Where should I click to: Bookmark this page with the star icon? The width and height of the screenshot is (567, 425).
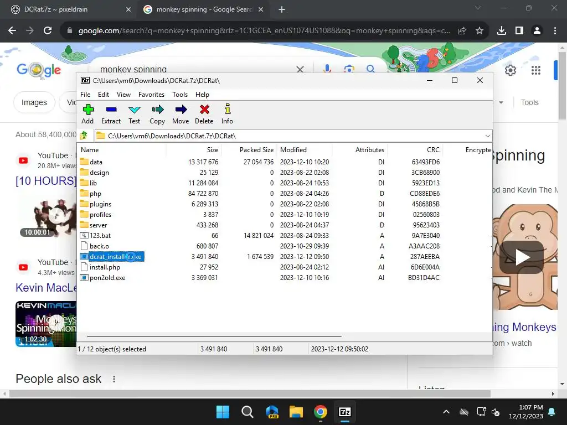(480, 31)
